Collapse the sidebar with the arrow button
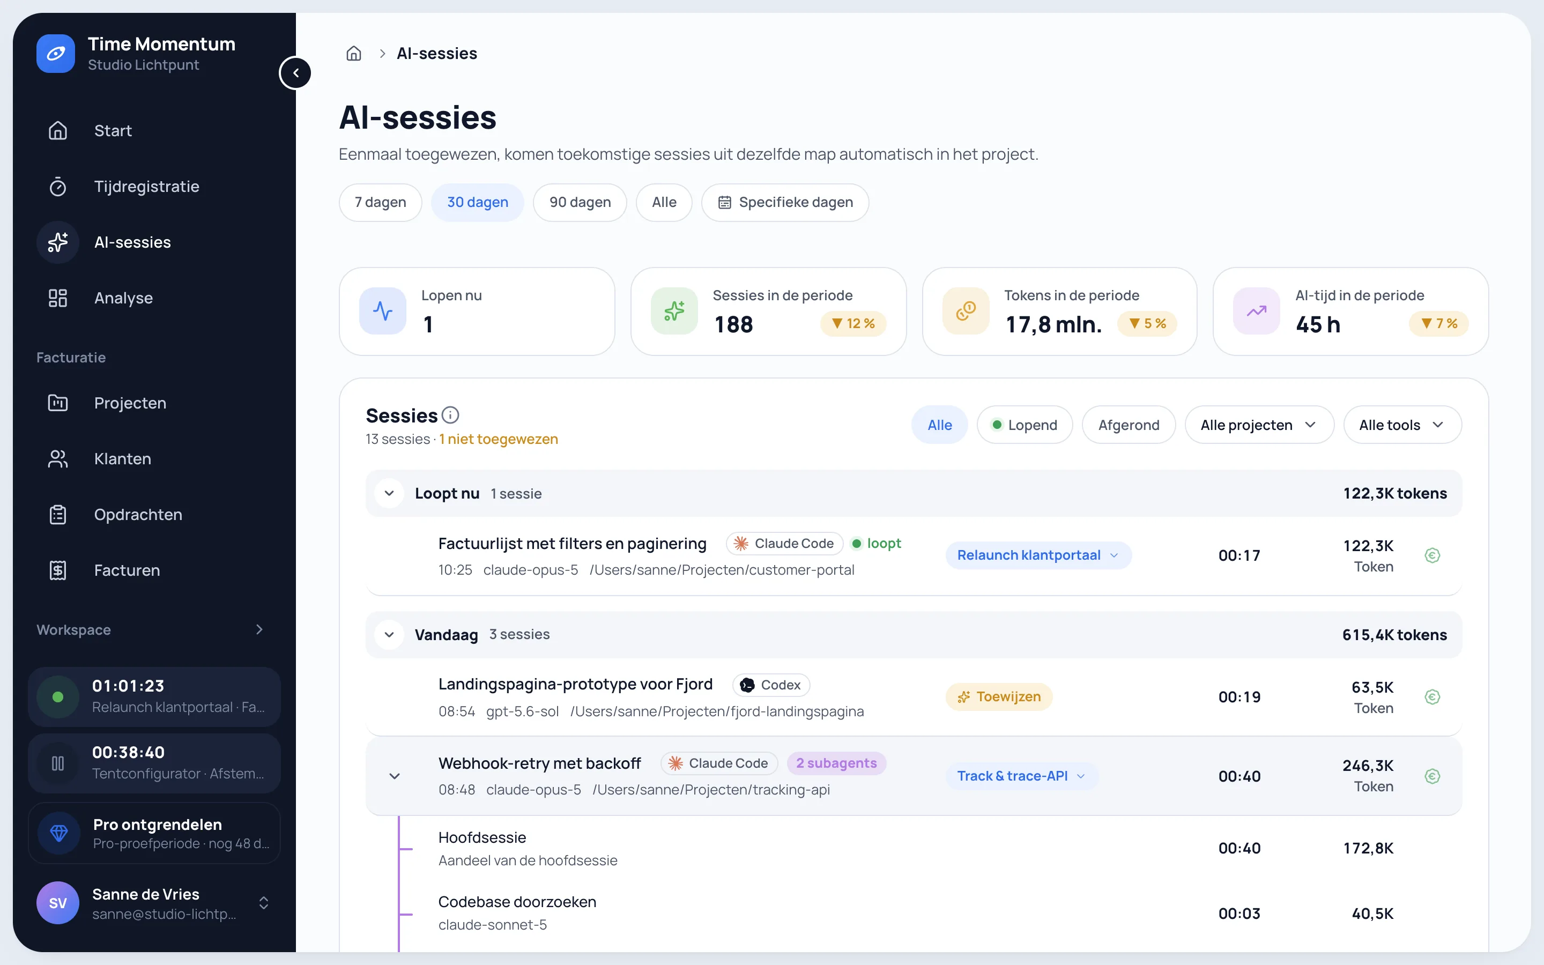The height and width of the screenshot is (965, 1544). (295, 73)
